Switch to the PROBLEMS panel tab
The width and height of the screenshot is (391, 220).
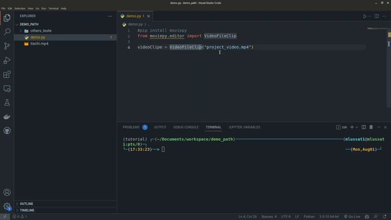(131, 127)
